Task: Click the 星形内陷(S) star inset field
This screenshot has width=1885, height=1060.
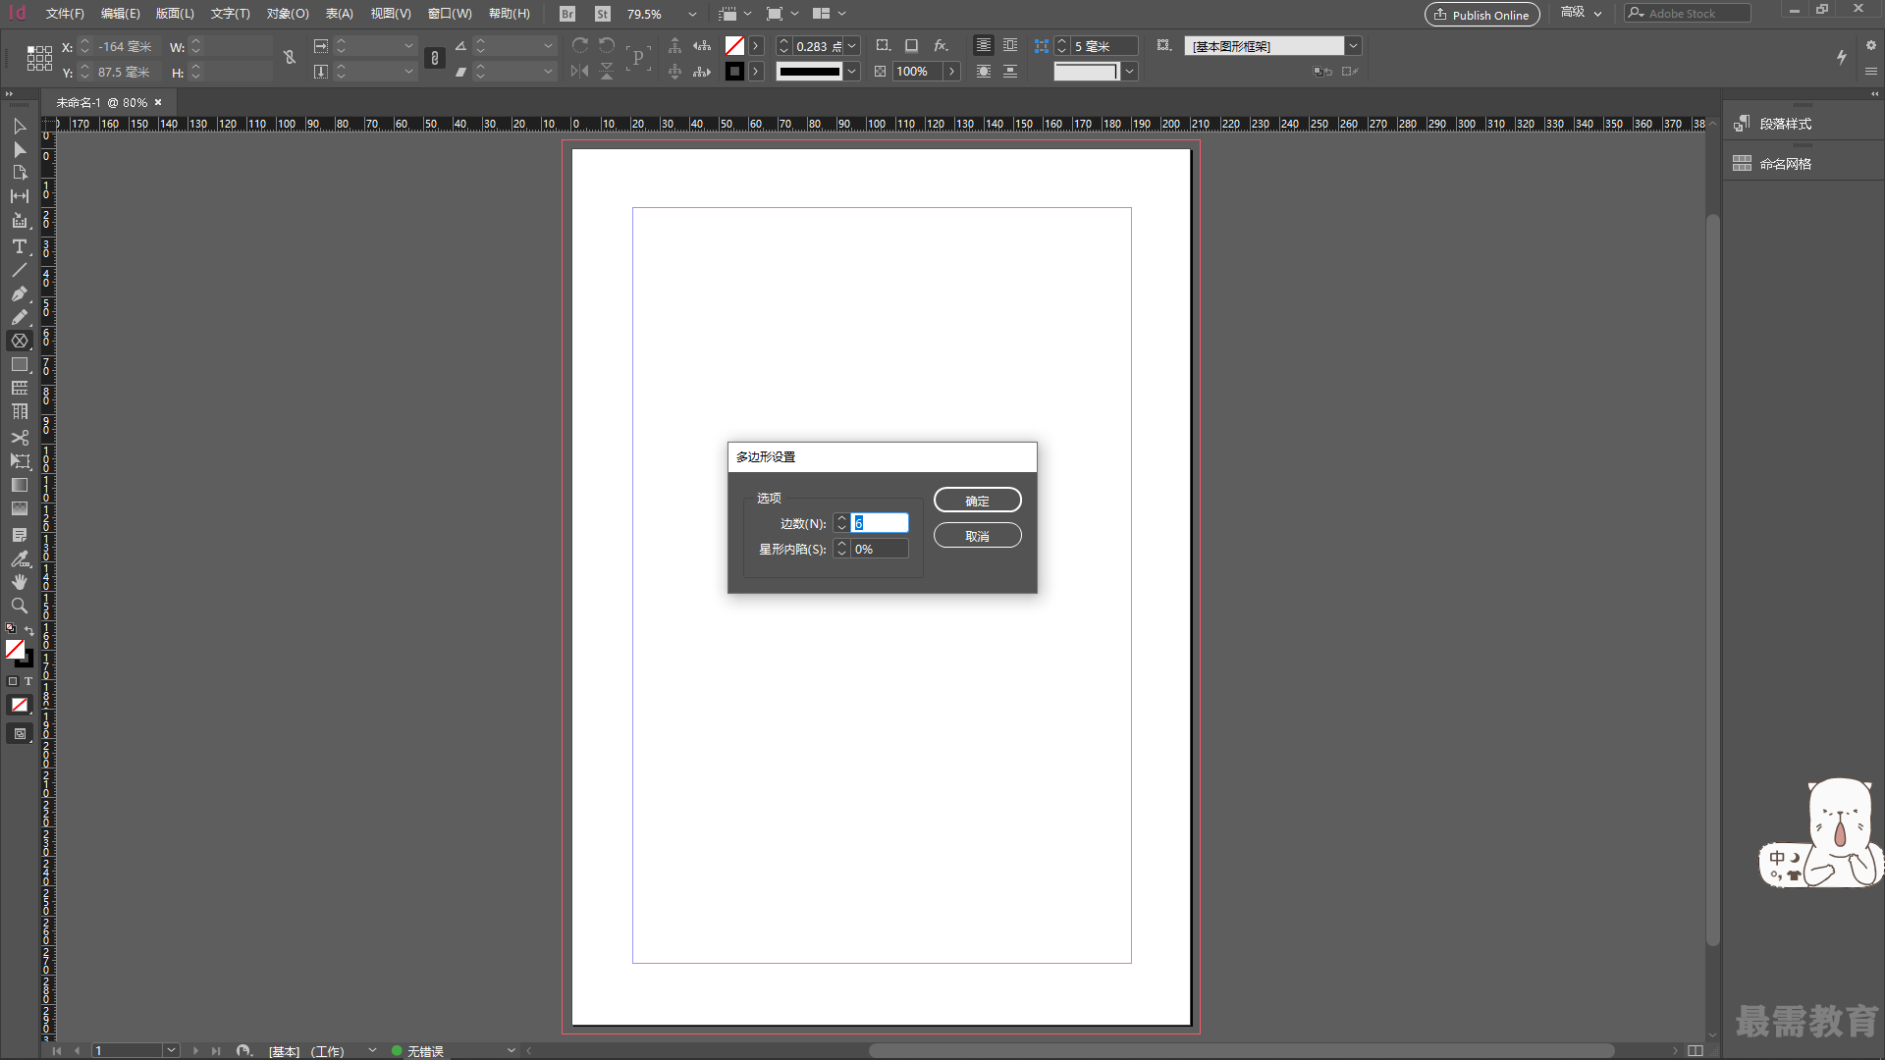Action: 879,549
